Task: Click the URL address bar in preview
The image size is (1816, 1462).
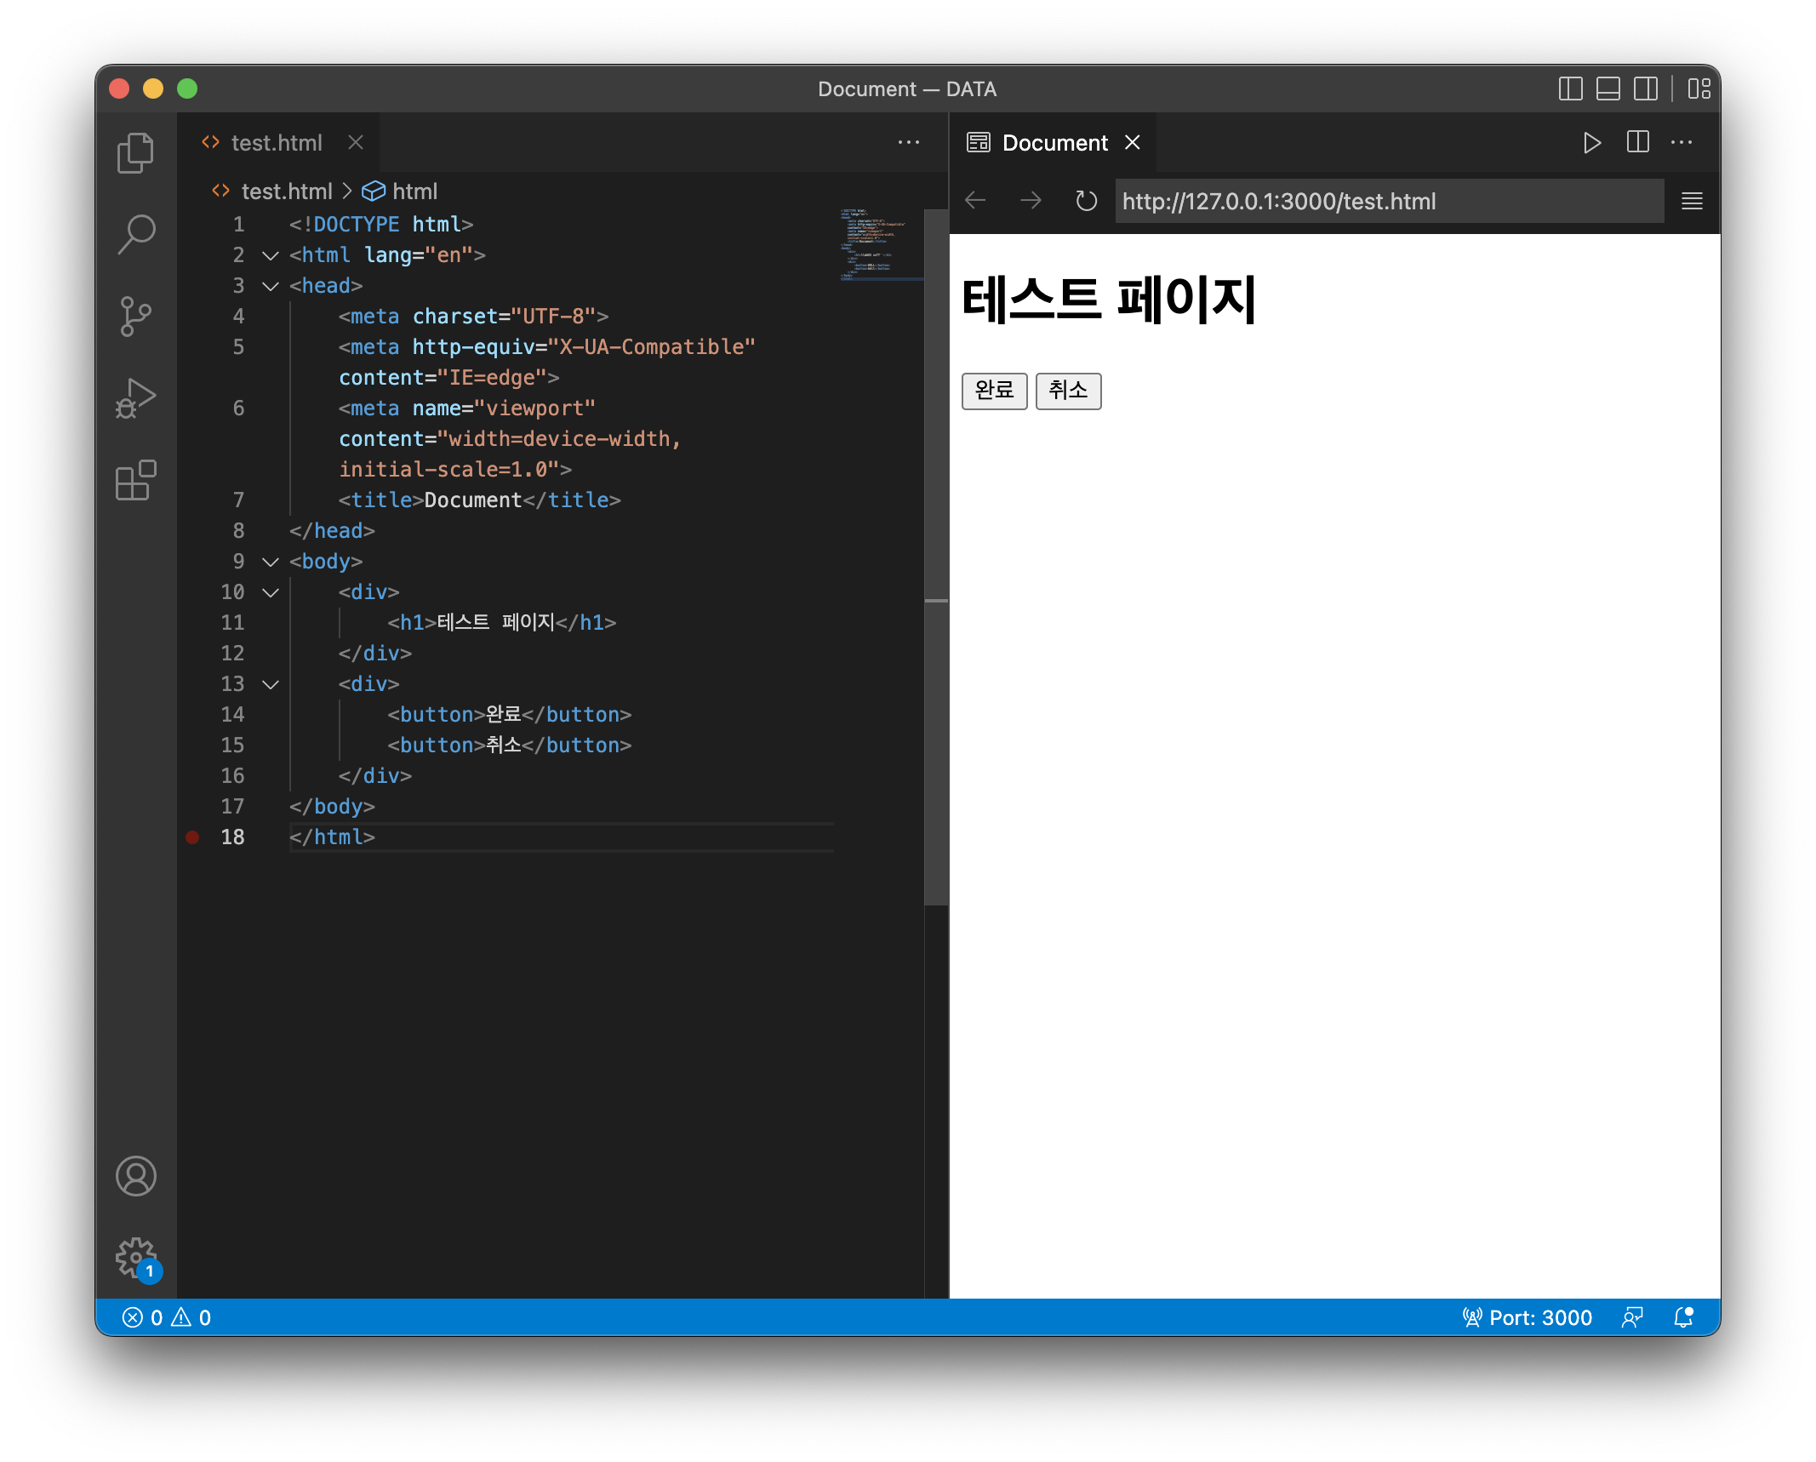Action: (x=1387, y=201)
